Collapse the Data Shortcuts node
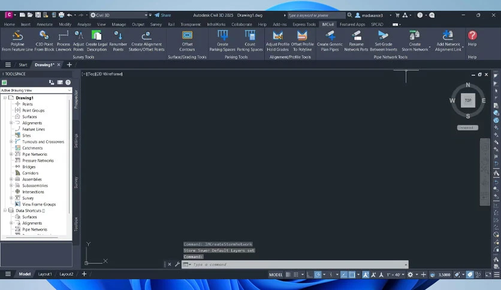Screen dimensions: 501x290 coord(5,210)
